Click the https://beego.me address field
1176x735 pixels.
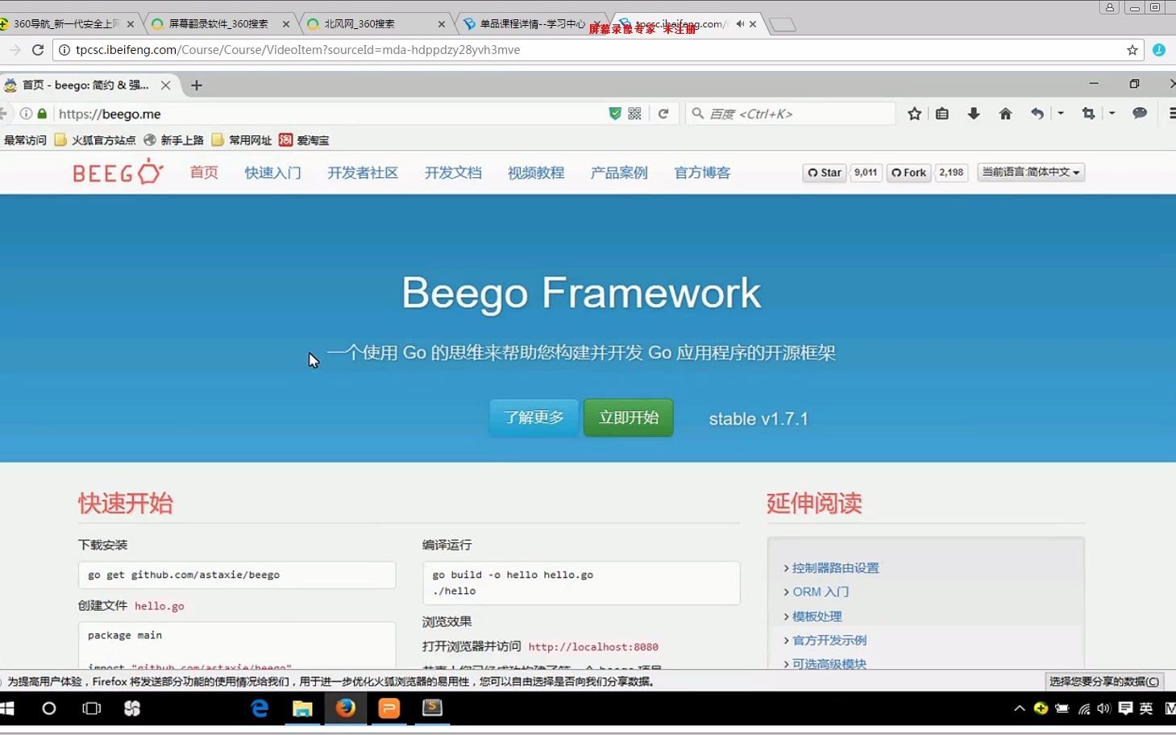point(330,114)
